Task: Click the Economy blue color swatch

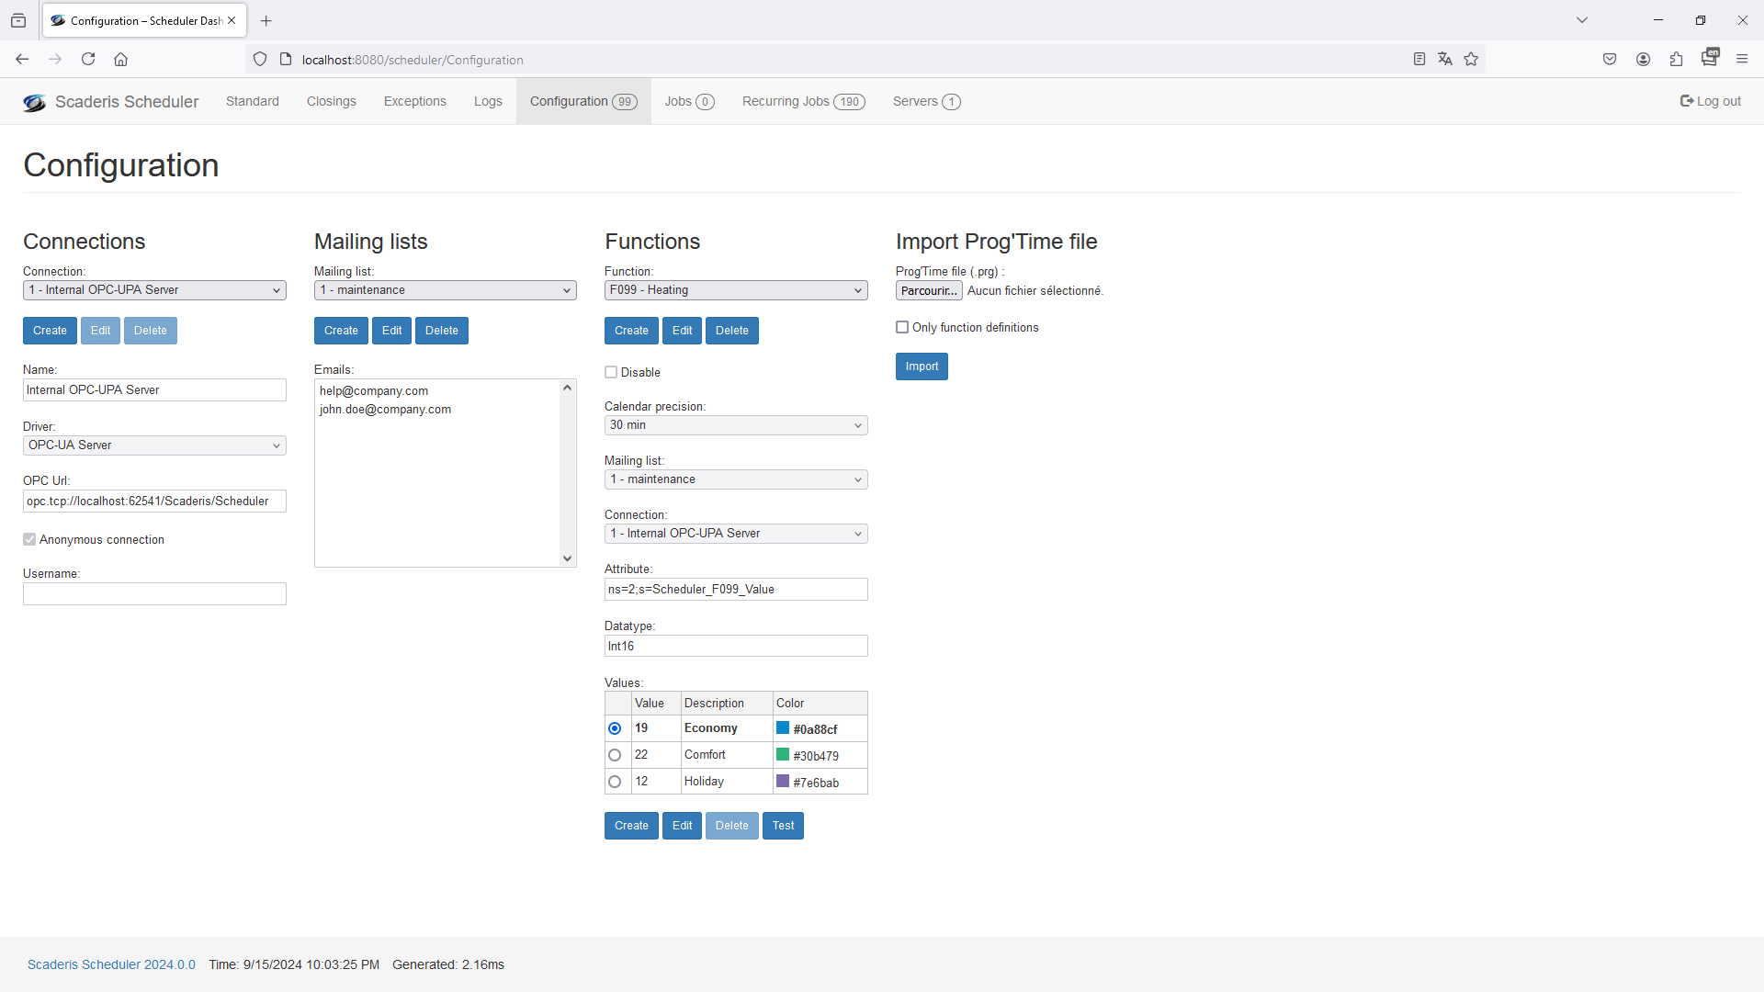Action: coord(783,728)
